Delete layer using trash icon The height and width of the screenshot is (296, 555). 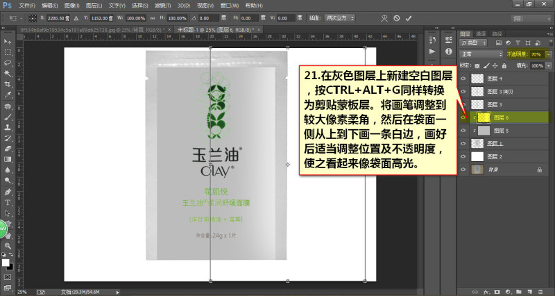tap(540, 292)
